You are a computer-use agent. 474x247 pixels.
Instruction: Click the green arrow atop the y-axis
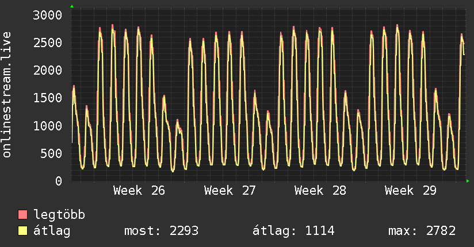[72, 6]
